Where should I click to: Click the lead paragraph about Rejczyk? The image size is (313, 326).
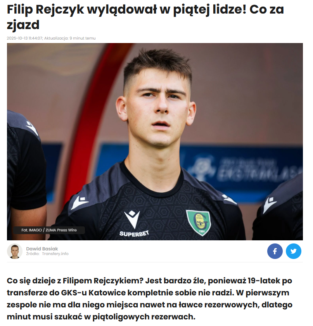150,298
